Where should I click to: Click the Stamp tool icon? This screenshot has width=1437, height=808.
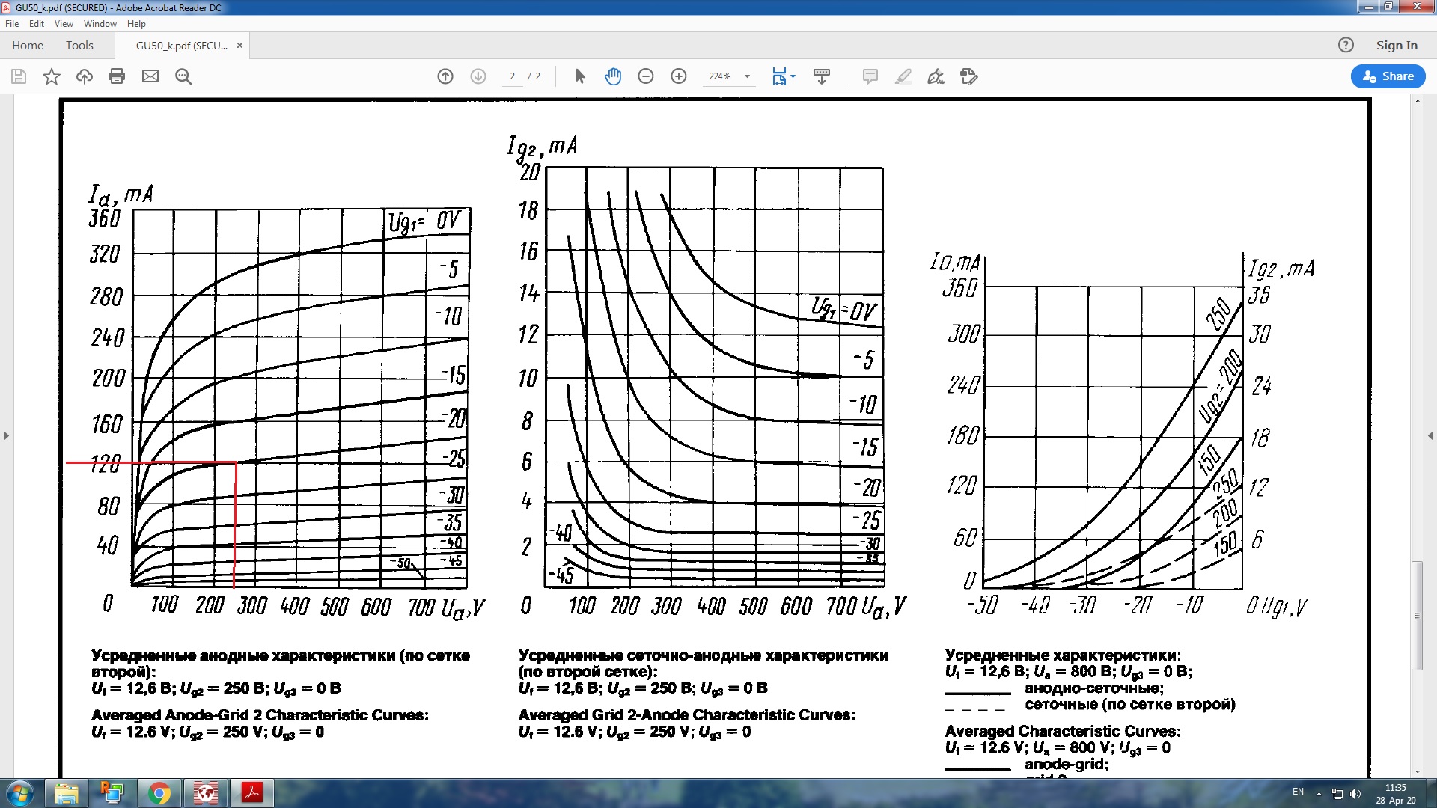pyautogui.click(x=969, y=76)
